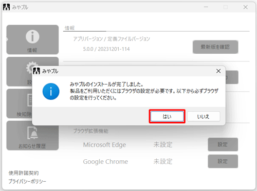This screenshot has width=257, height=191.
Task: Open the 情報 sidebar panel
Action: point(32,39)
